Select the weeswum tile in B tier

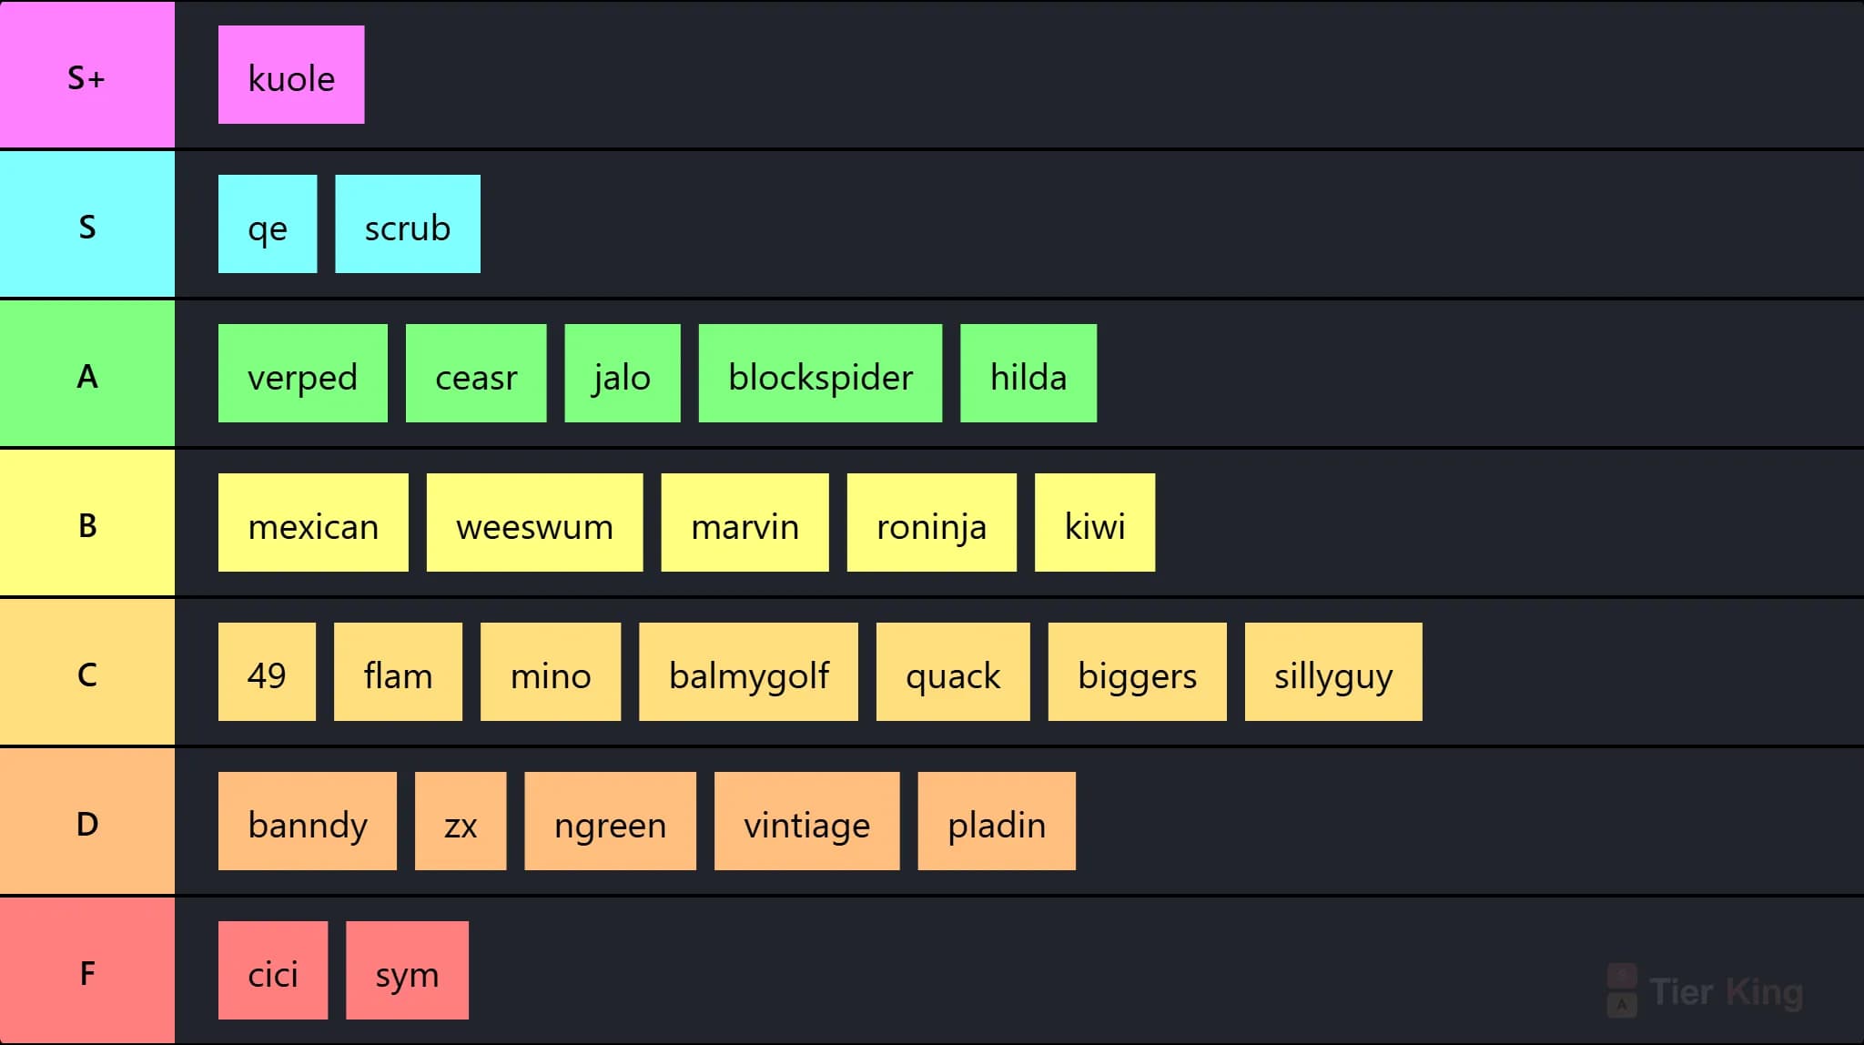click(535, 522)
